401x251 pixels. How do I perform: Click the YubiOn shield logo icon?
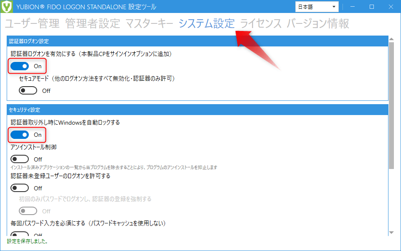[6, 6]
